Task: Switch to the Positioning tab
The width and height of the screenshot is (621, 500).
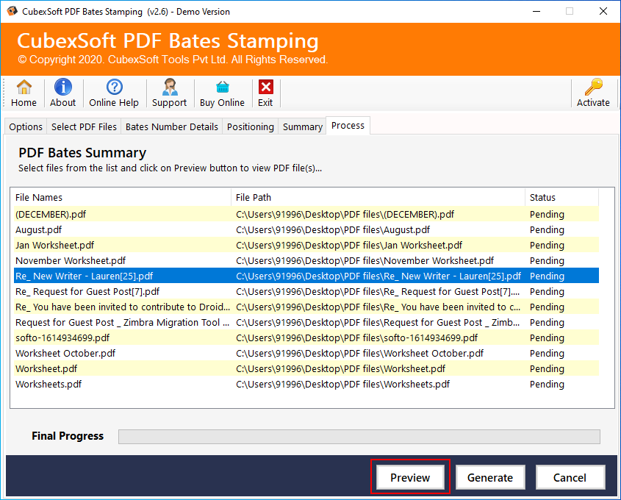Action: click(250, 126)
